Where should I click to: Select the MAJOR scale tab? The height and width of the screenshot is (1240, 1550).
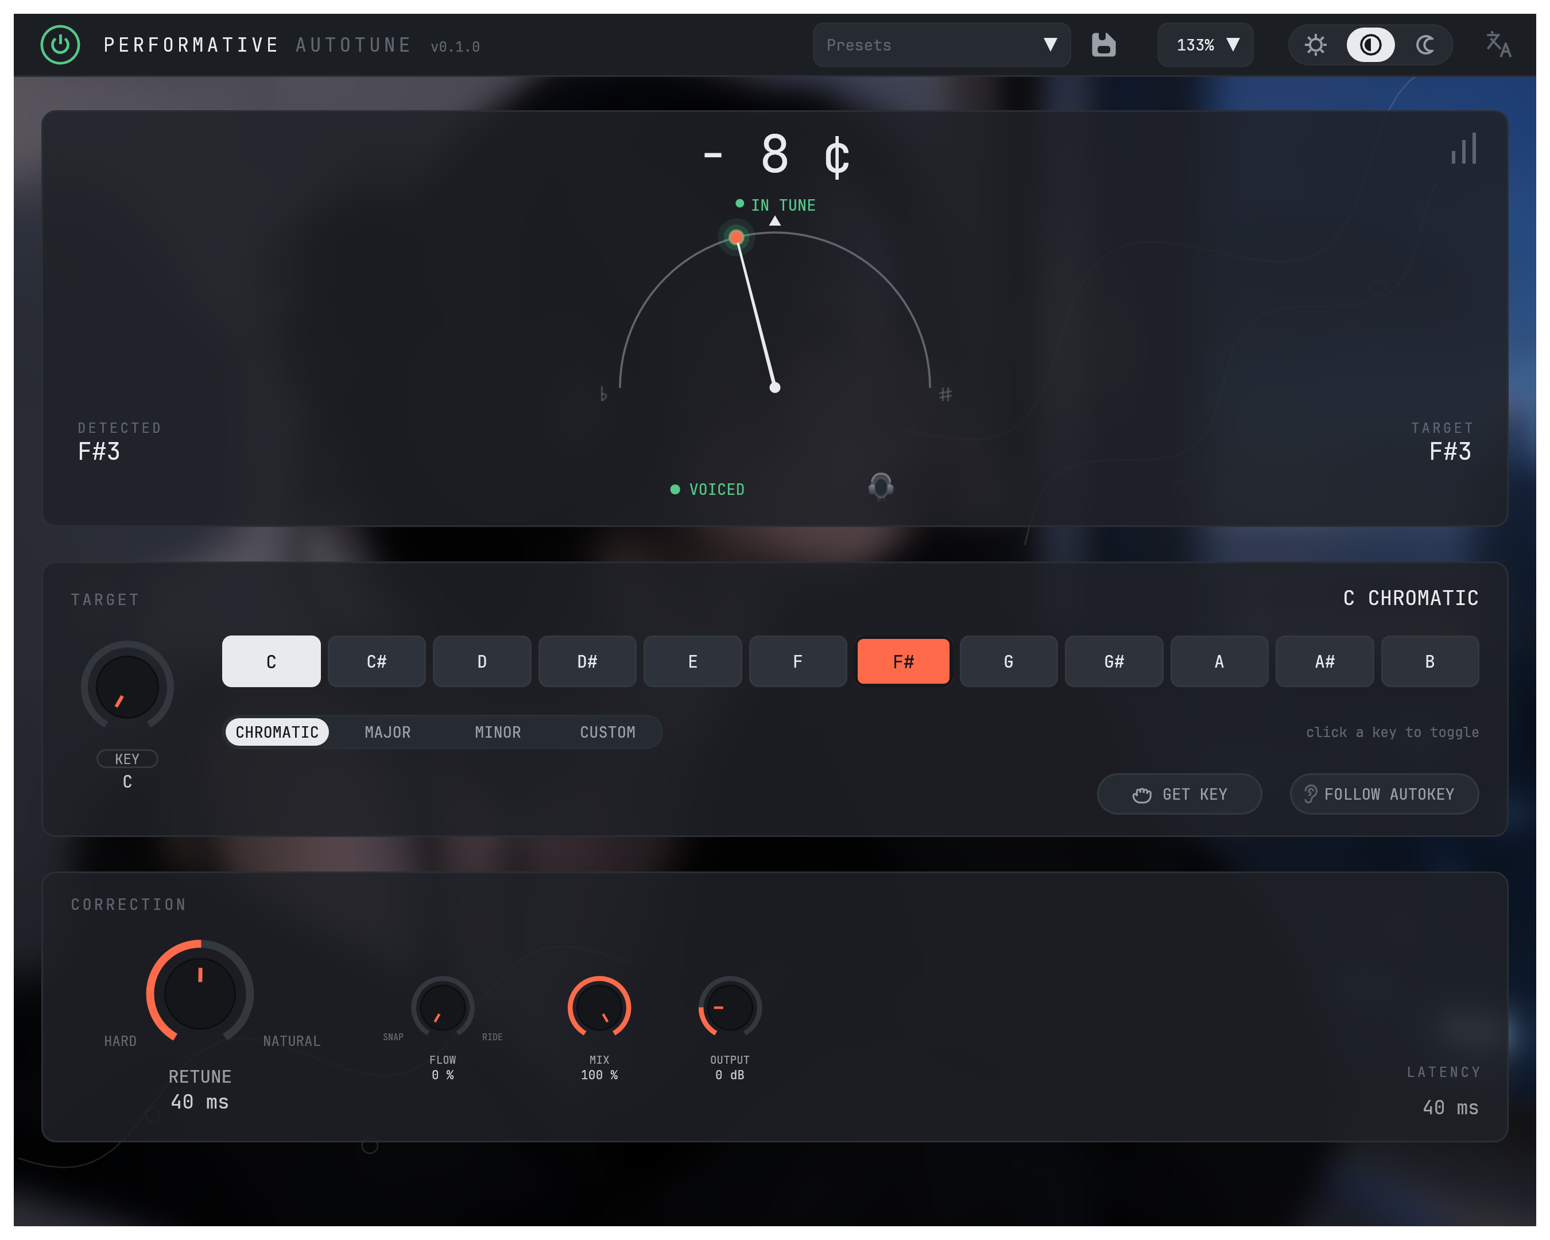387,732
